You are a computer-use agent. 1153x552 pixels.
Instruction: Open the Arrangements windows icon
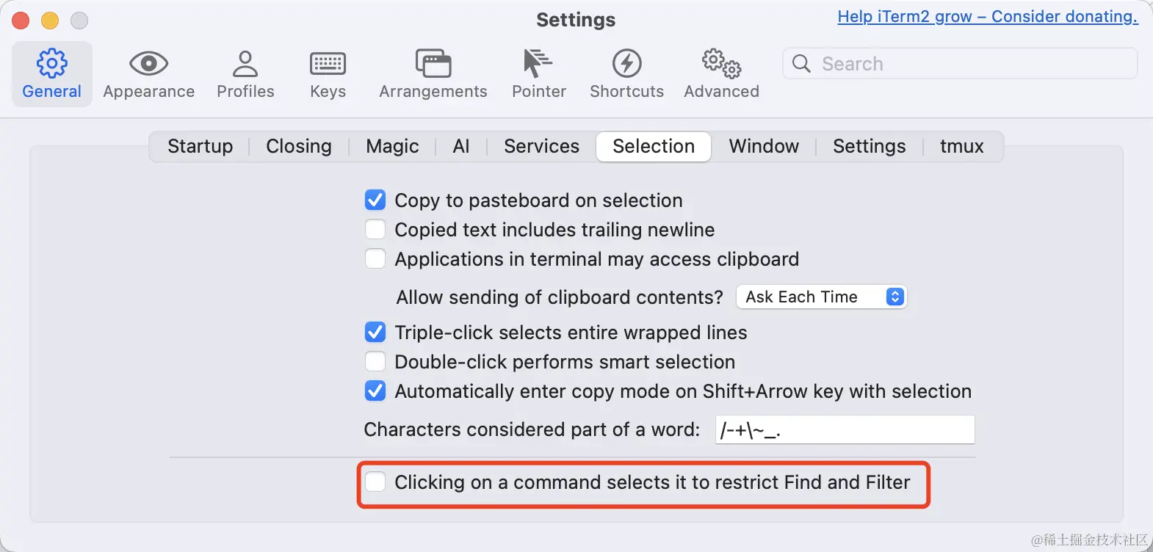pyautogui.click(x=433, y=64)
